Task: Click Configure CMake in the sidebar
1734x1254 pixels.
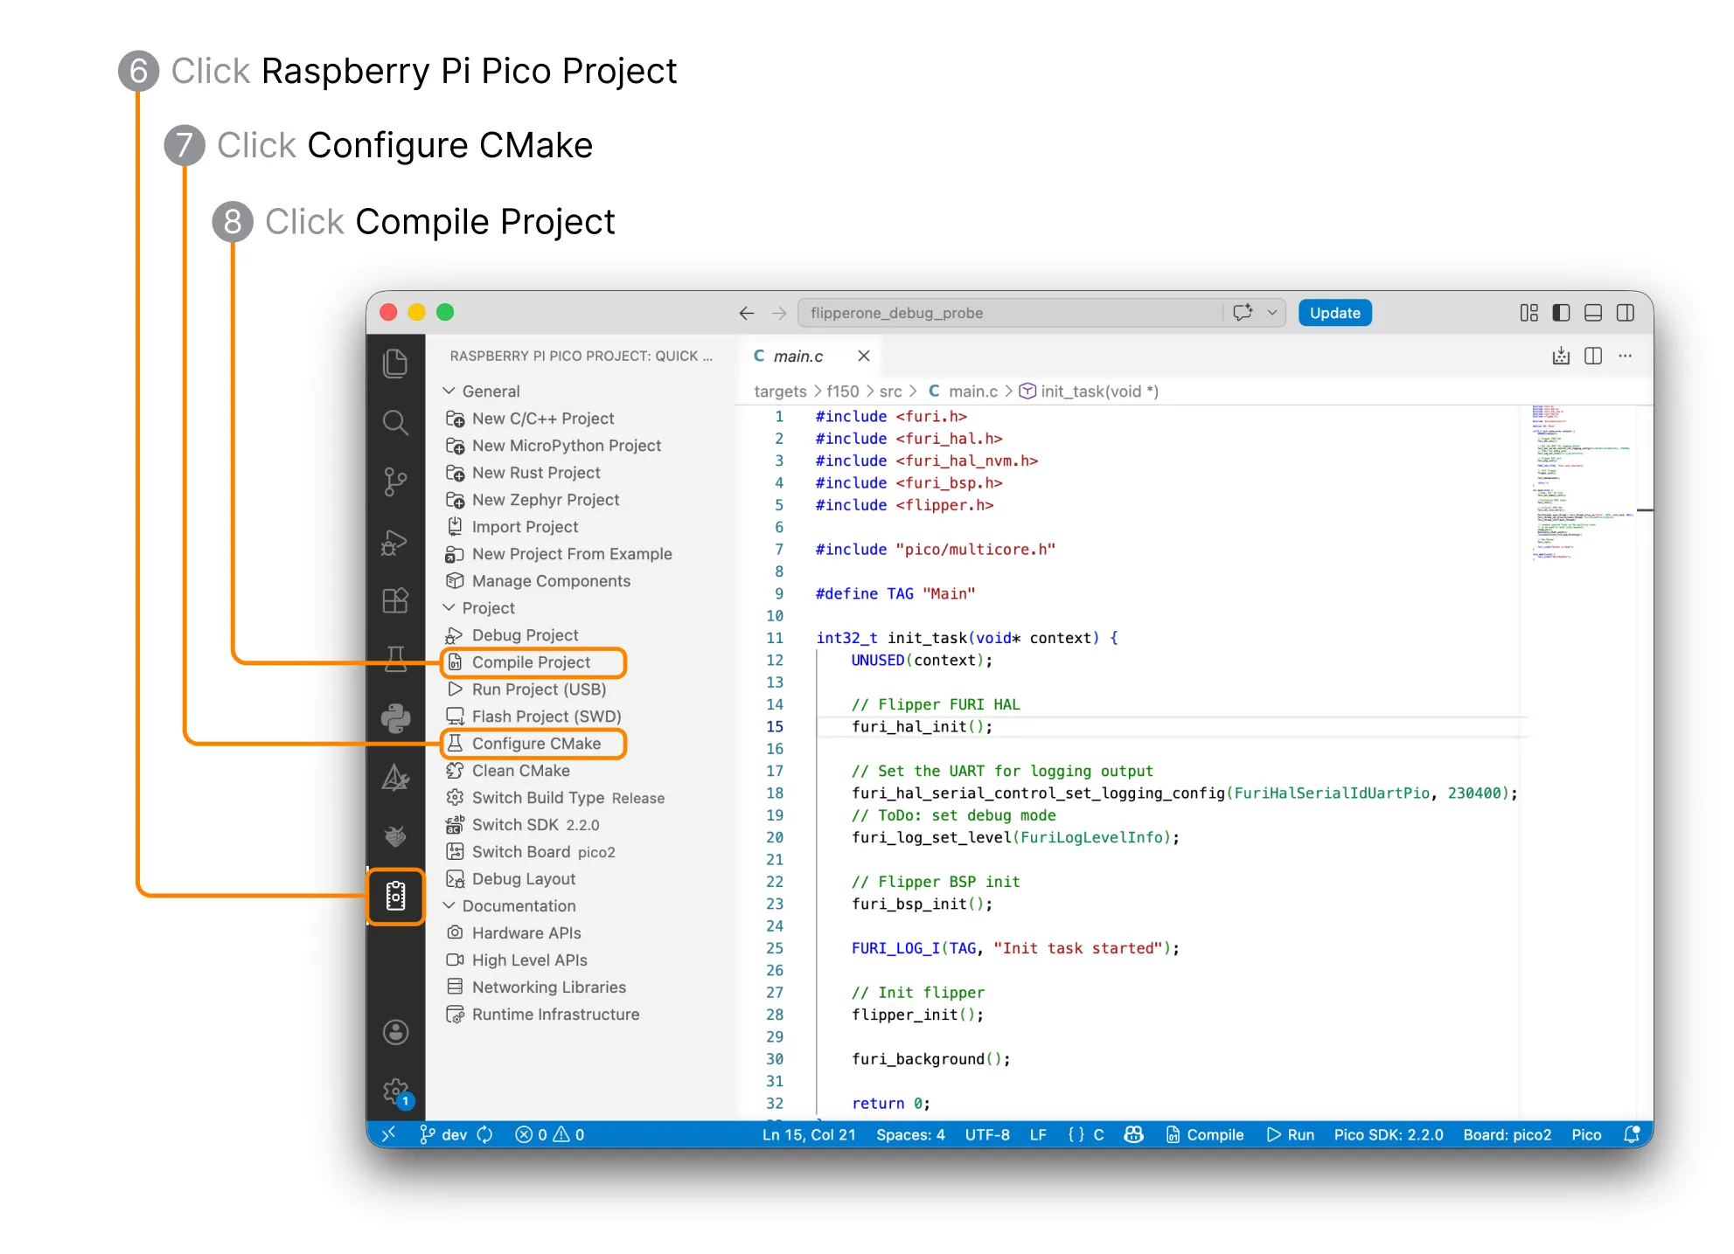Action: pyautogui.click(x=533, y=743)
